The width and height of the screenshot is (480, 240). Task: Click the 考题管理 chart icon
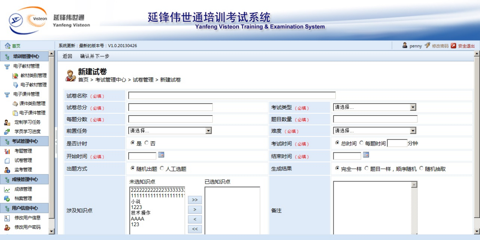(7, 151)
